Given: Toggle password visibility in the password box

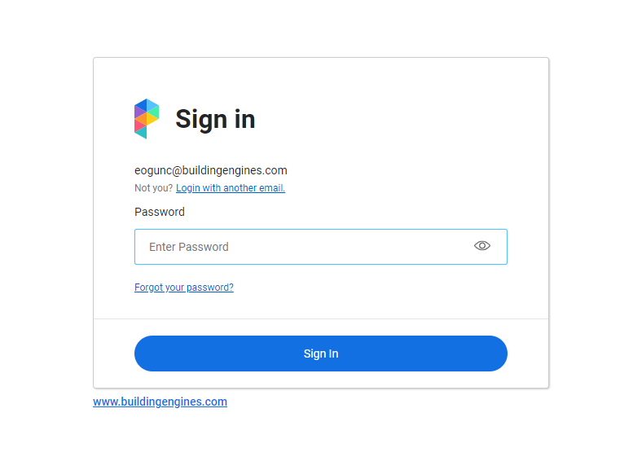Looking at the screenshot, I should [x=482, y=246].
